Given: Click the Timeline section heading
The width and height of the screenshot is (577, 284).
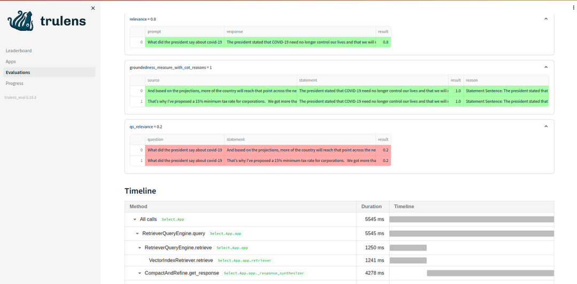Looking at the screenshot, I should [140, 191].
